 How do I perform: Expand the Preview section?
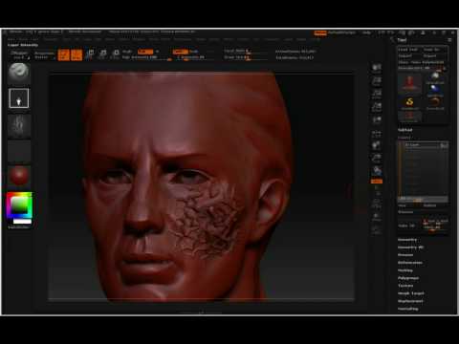pyautogui.click(x=405, y=255)
